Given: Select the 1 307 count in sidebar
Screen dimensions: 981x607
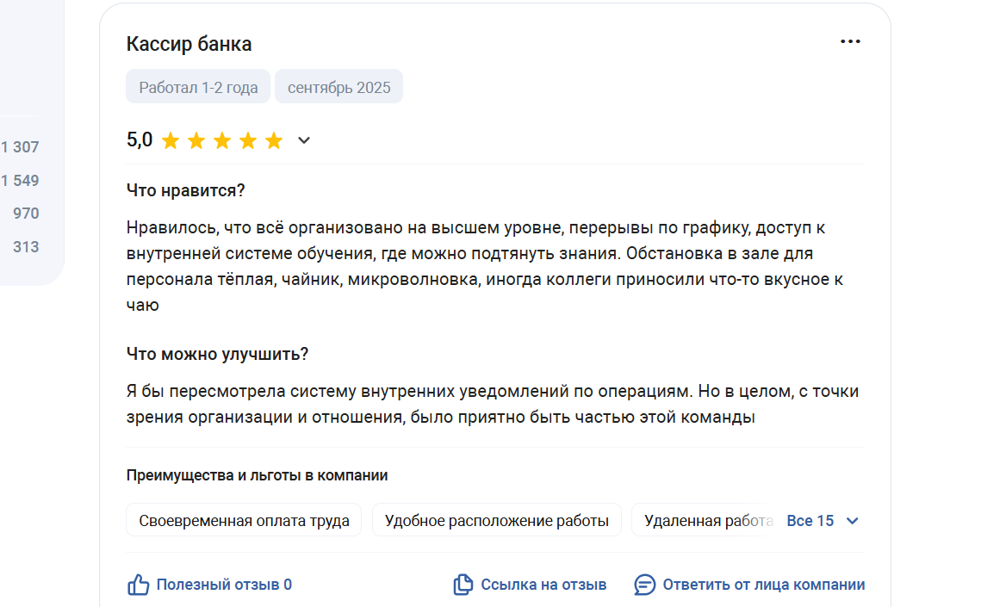Looking at the screenshot, I should [x=20, y=147].
